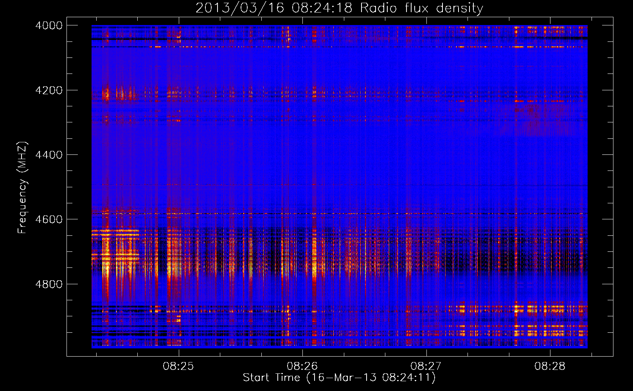Click the 08:27 time axis label
The image size is (633, 391).
coord(426,366)
